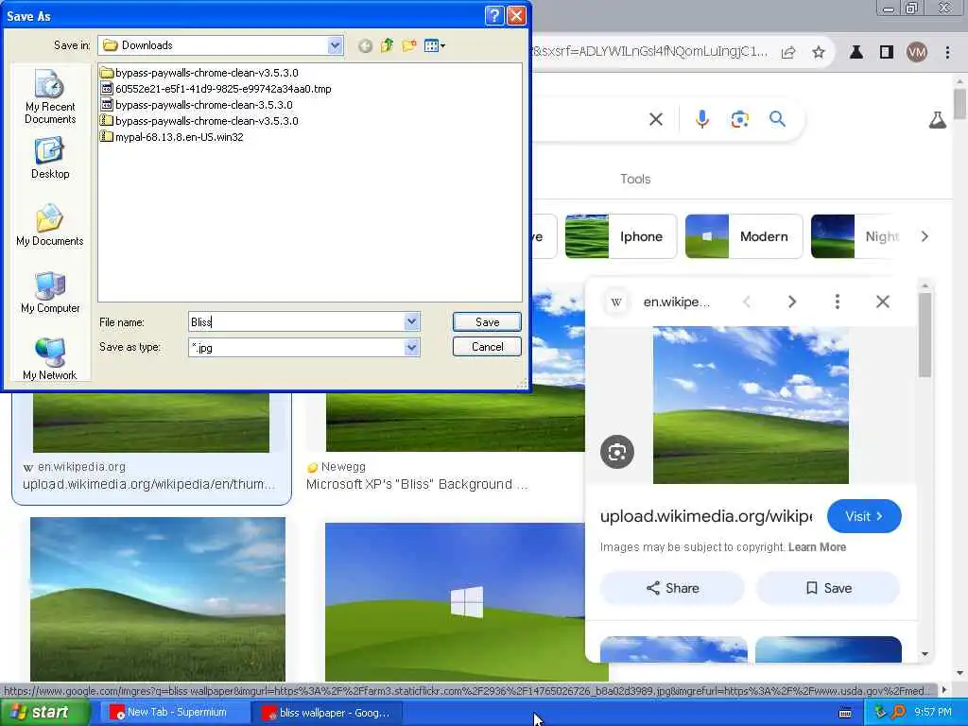Image resolution: width=968 pixels, height=726 pixels.
Task: Click the bottom-left Bliss hill thumbnail
Action: (158, 599)
